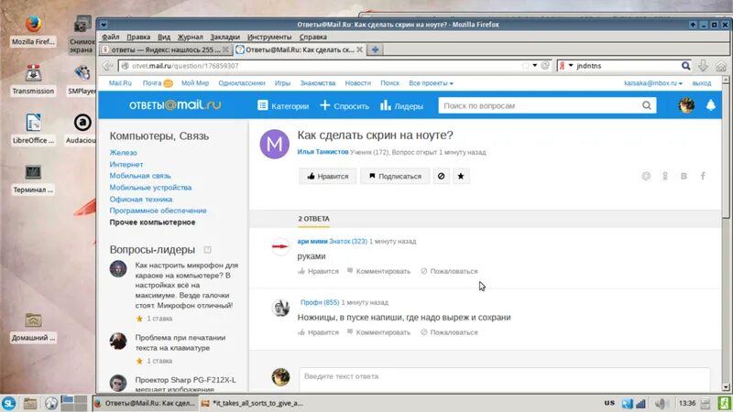The image size is (733, 412).
Task: Open the Журнал menu
Action: coord(190,37)
